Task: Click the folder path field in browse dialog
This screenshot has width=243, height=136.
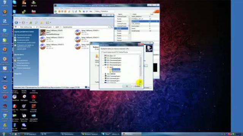Action: click(121, 52)
